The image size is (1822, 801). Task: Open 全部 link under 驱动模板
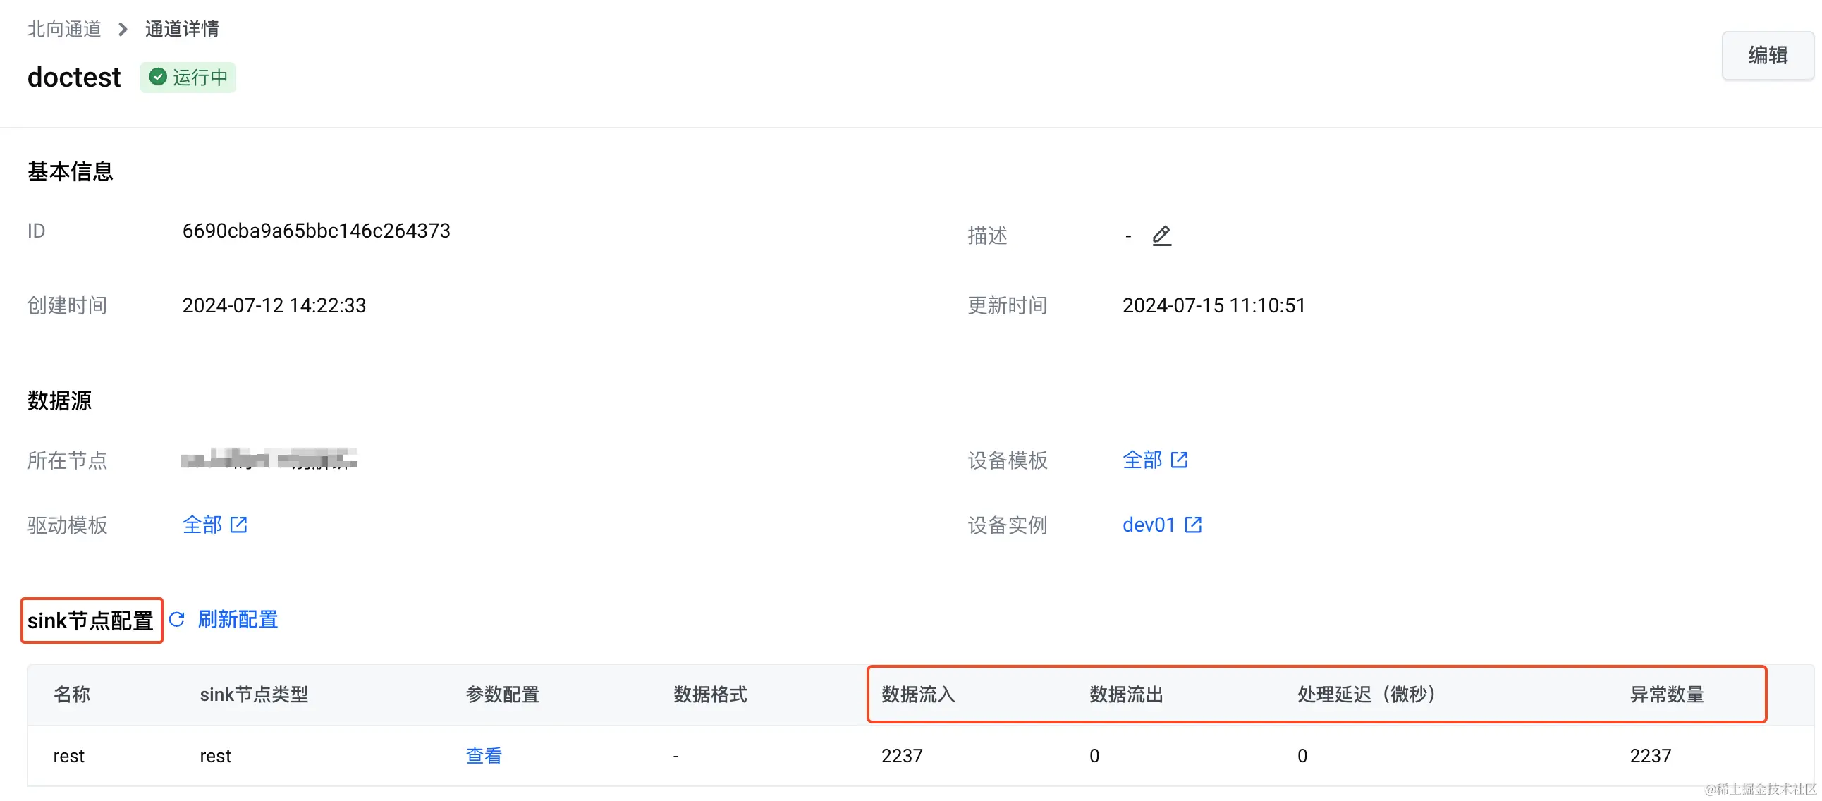[202, 525]
